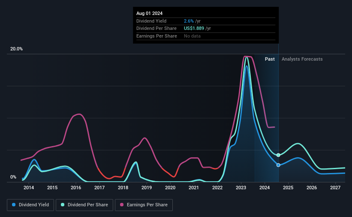The height and width of the screenshot is (217, 352).
Task: Click the 2014 x-axis label
Action: tap(29, 188)
